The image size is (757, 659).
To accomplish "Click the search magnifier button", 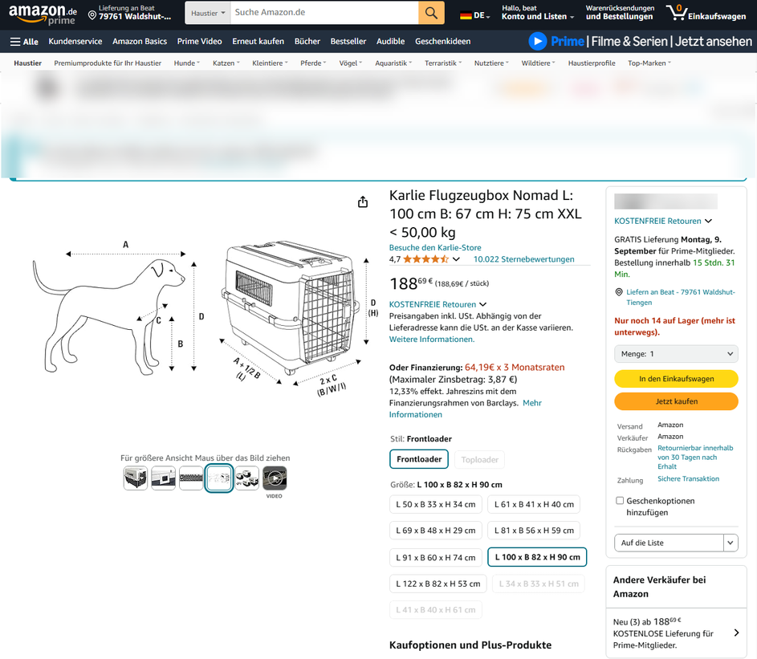I will point(430,13).
